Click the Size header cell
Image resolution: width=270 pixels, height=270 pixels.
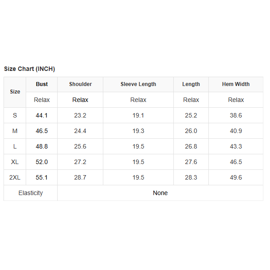[15, 92]
